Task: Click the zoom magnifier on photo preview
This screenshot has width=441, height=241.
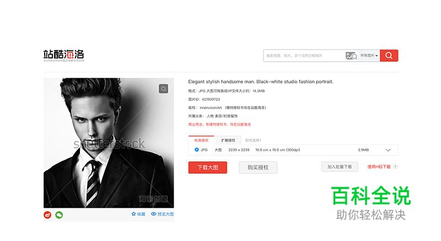Action: (x=163, y=89)
